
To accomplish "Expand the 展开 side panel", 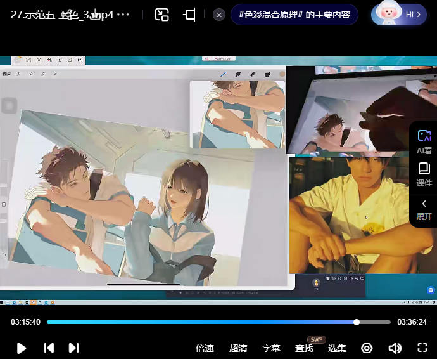I will click(424, 209).
